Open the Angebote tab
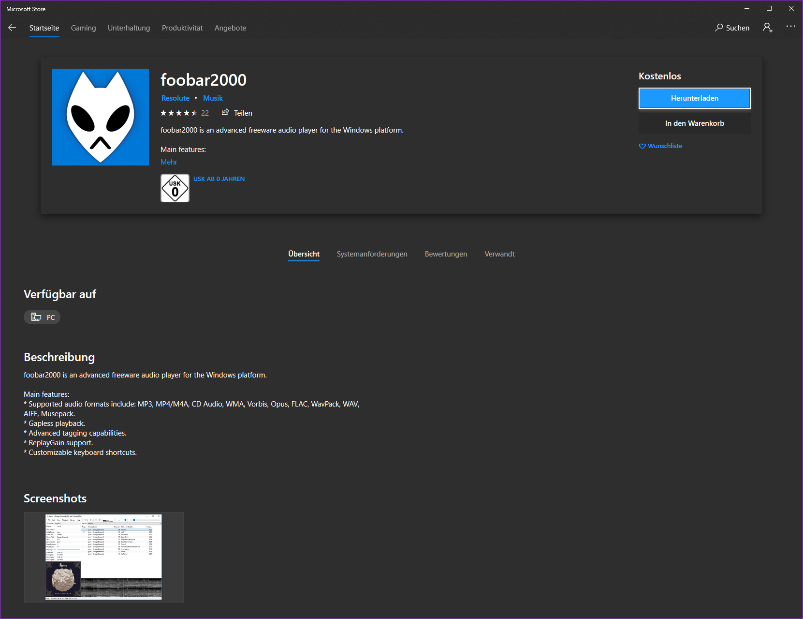 tap(230, 28)
